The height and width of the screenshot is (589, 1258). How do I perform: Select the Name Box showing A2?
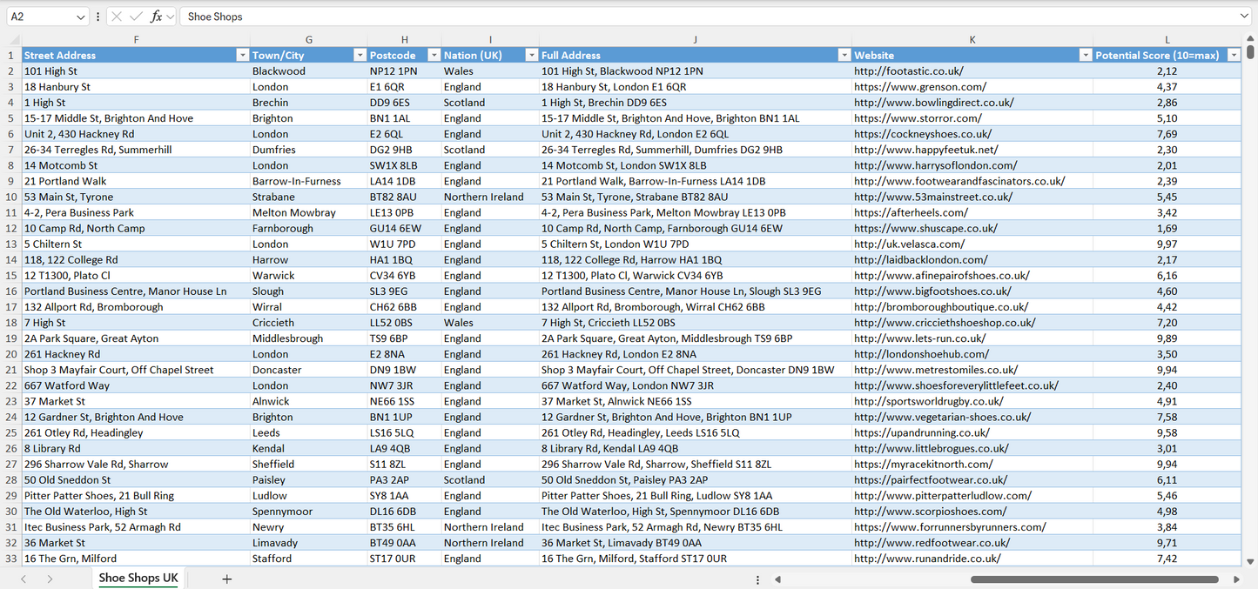pyautogui.click(x=39, y=16)
